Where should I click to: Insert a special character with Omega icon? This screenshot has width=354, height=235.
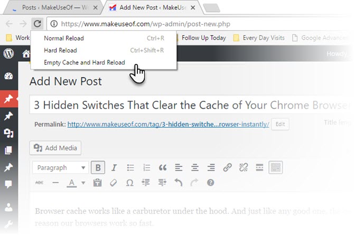coord(130,183)
